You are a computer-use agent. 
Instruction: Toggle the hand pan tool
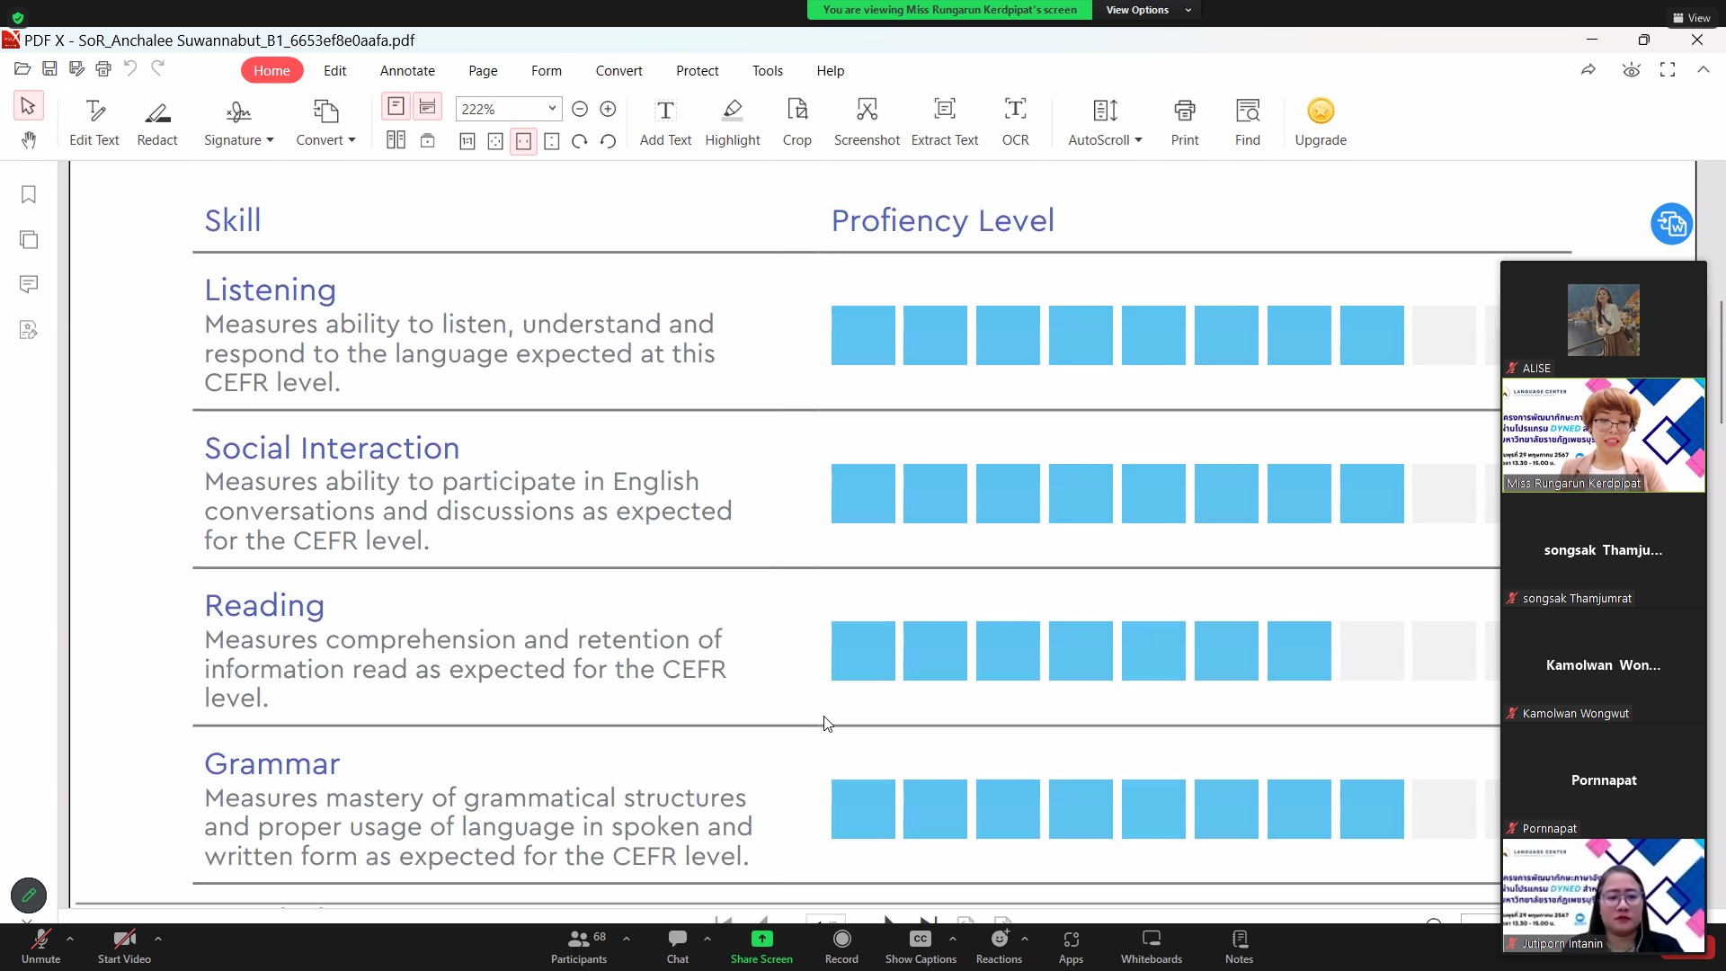(28, 140)
